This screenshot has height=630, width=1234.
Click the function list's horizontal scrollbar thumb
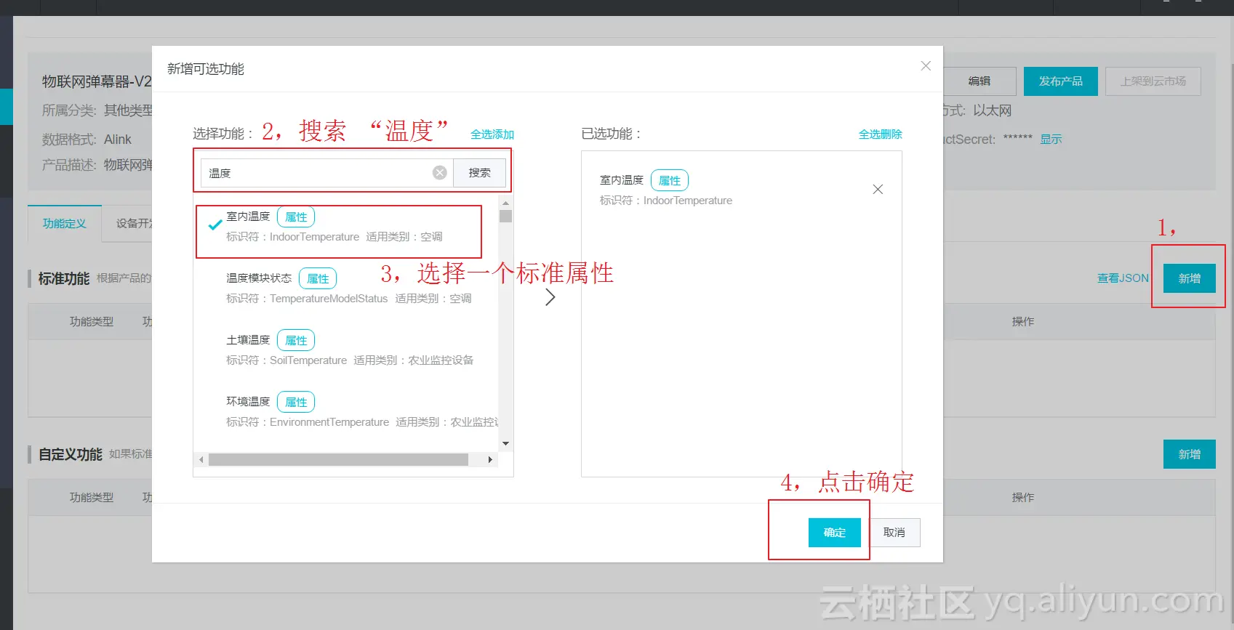coord(338,460)
